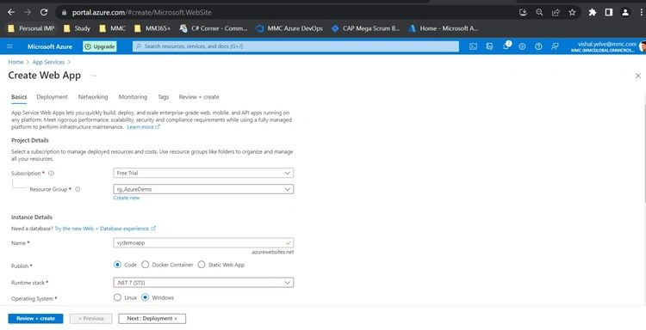Go back with browser back arrow
The width and height of the screenshot is (646, 330).
(11, 12)
